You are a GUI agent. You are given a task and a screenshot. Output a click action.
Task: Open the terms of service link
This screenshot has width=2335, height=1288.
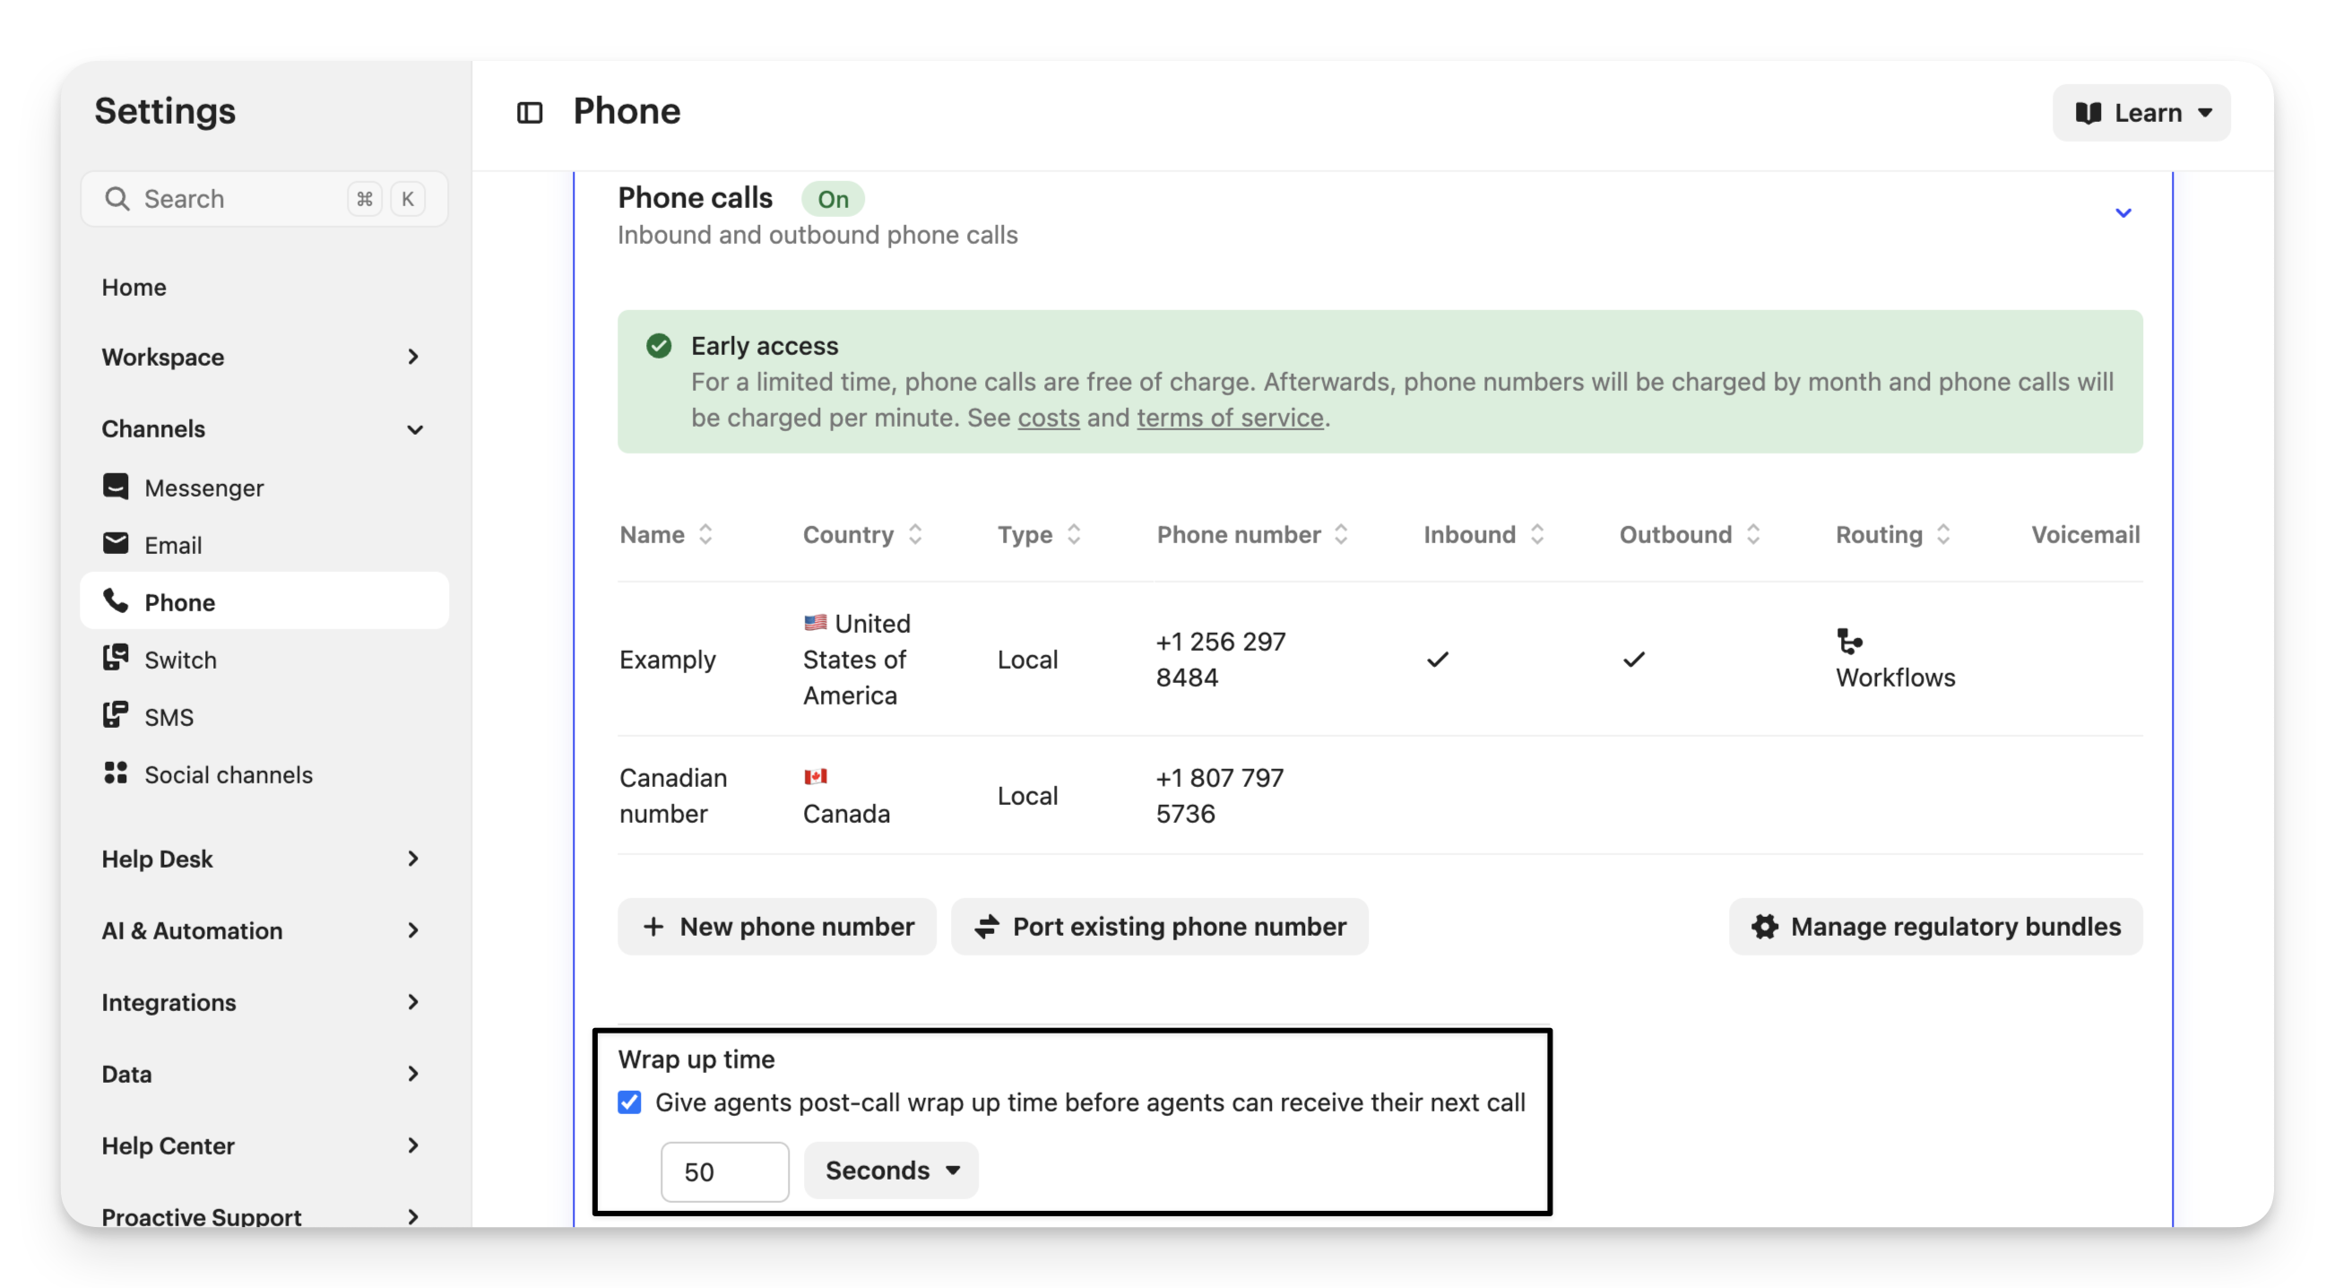[x=1230, y=418]
